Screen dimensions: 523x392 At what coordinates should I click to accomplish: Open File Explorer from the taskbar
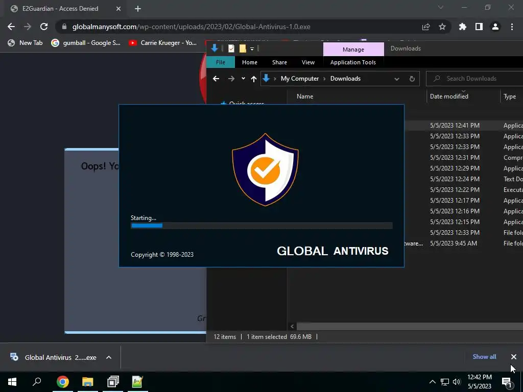88,382
